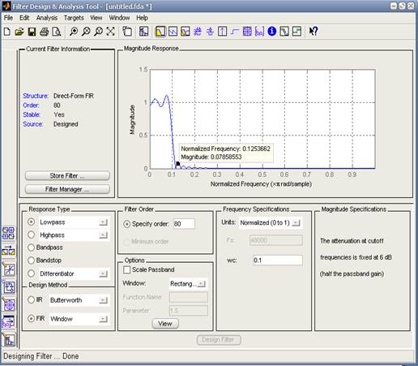
Task: Click the Save session floppy icon
Action: click(x=32, y=32)
